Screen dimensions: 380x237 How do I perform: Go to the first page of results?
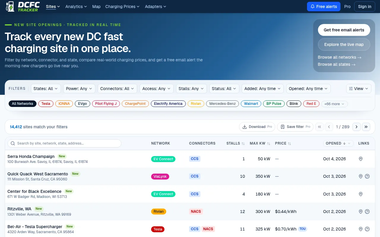click(x=319, y=127)
